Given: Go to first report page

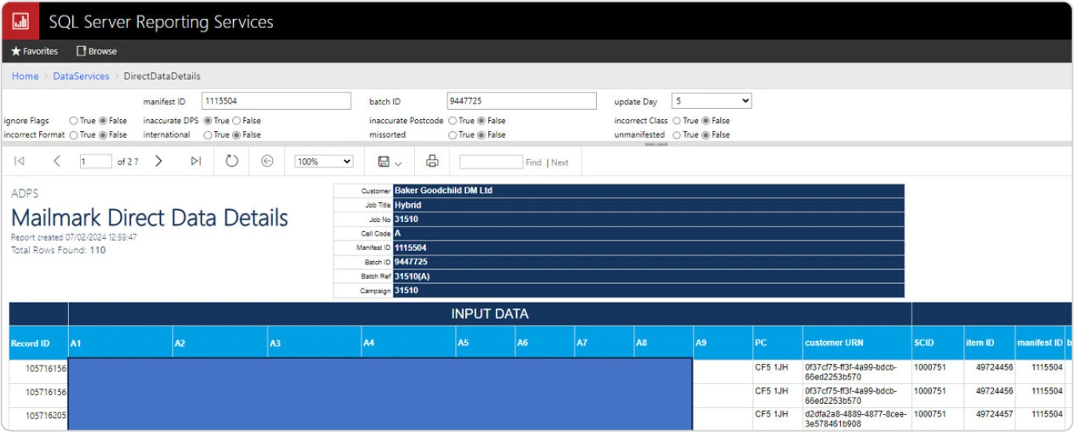Looking at the screenshot, I should click(x=20, y=162).
